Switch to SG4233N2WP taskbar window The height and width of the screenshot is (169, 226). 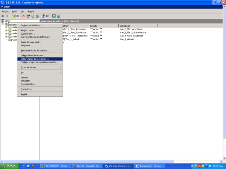56,166
